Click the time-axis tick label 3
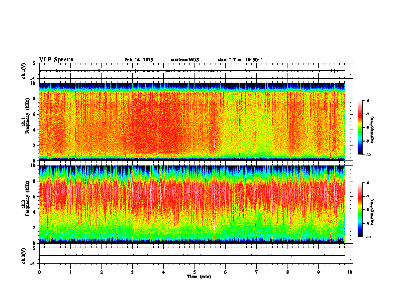Viewport: 394px width, 305px height. click(132, 272)
